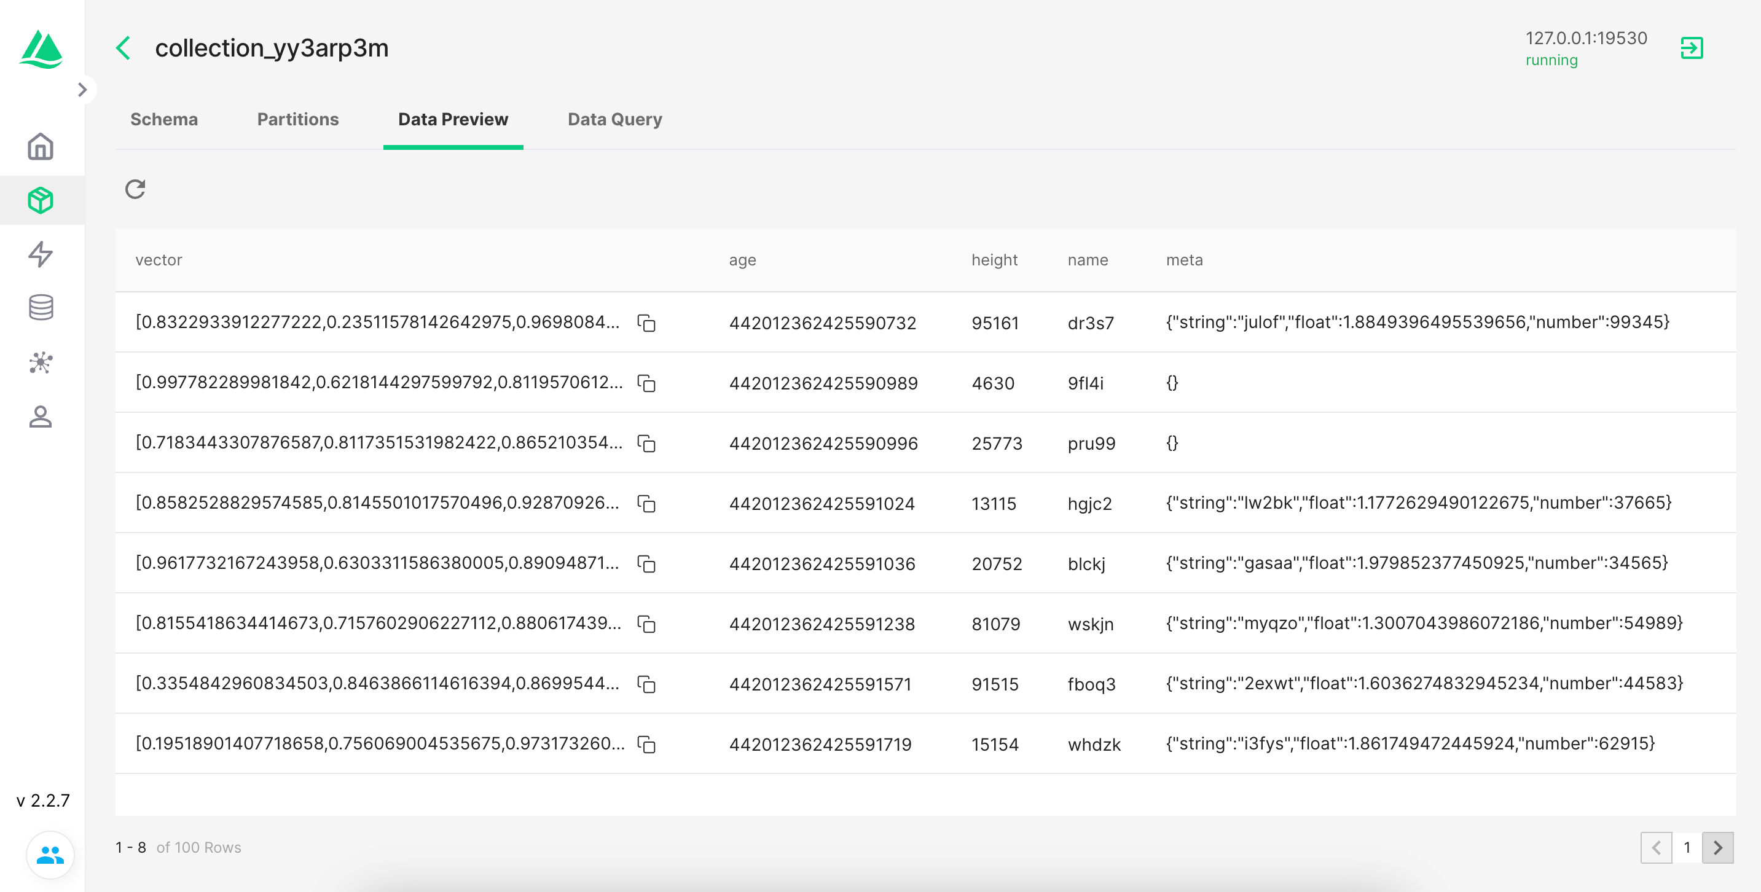Open the Users management icon
This screenshot has width=1761, height=892.
41,417
